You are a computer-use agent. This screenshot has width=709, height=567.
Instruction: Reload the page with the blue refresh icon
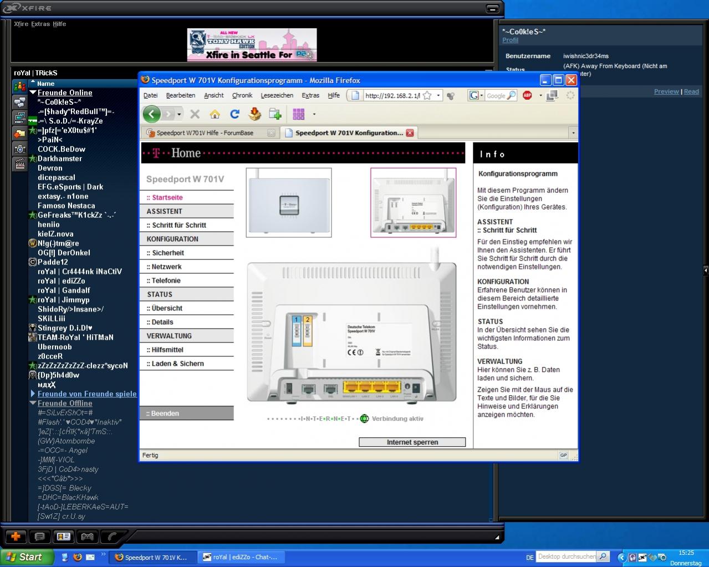click(234, 114)
